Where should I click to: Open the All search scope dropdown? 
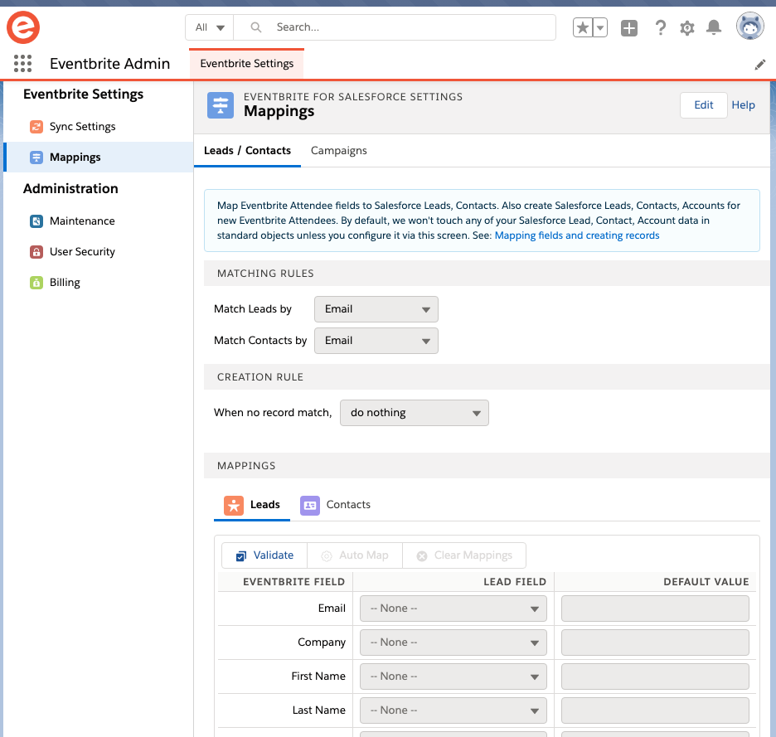tap(210, 27)
